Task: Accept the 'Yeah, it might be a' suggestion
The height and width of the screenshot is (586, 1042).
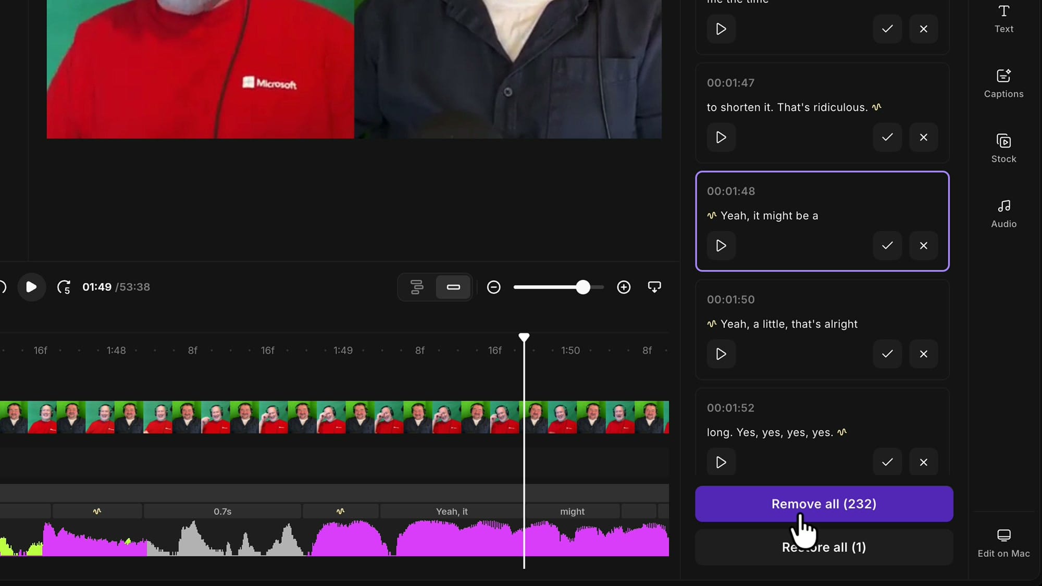Action: click(887, 246)
